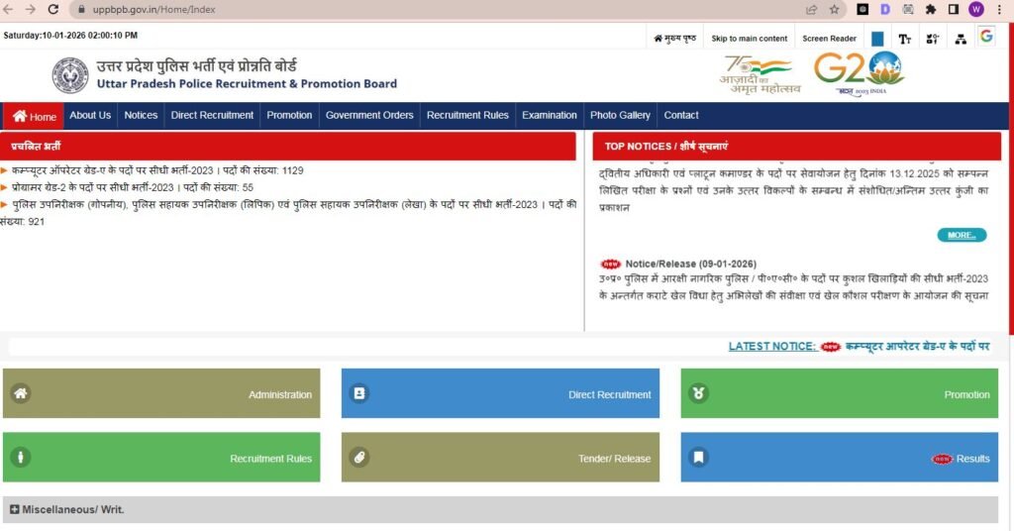Click the bookmark icon on Results tile
Screen dimensions: 1014x531
698,458
